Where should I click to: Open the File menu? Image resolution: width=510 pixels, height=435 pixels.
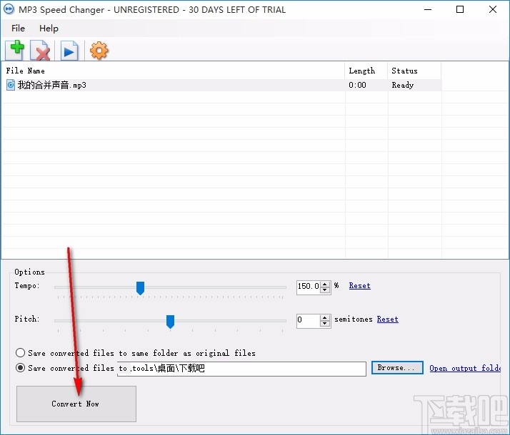(19, 29)
